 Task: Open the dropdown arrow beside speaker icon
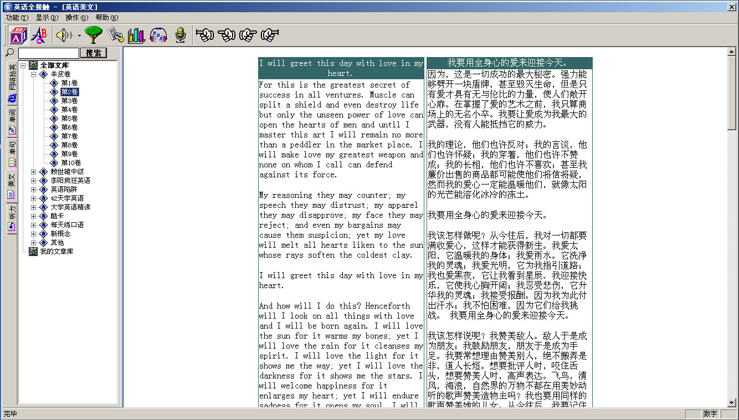click(79, 36)
